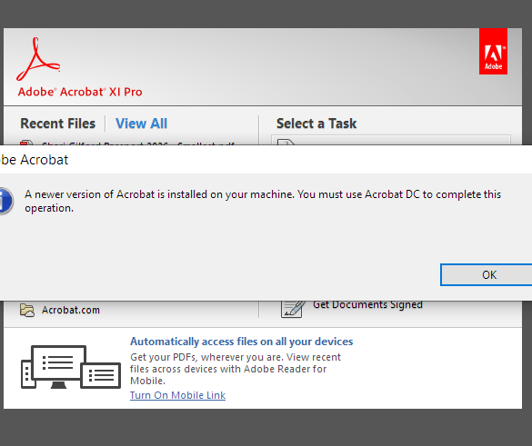Click the partially hidden recent PDF file icon

click(x=26, y=143)
